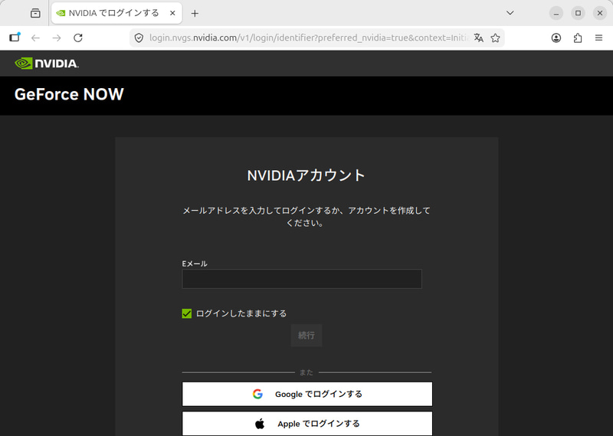The height and width of the screenshot is (436, 613).
Task: Close the browser window
Action: click(x=600, y=13)
